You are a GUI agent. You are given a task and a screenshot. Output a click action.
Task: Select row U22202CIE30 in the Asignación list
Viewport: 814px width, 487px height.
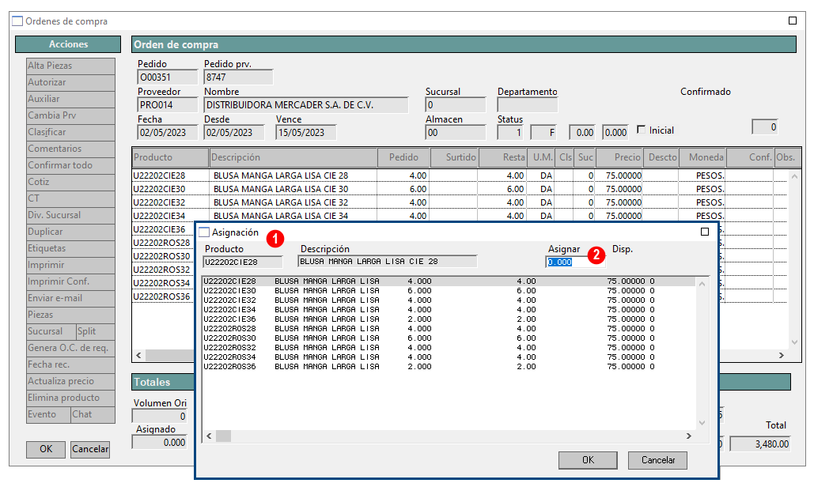[x=449, y=291]
